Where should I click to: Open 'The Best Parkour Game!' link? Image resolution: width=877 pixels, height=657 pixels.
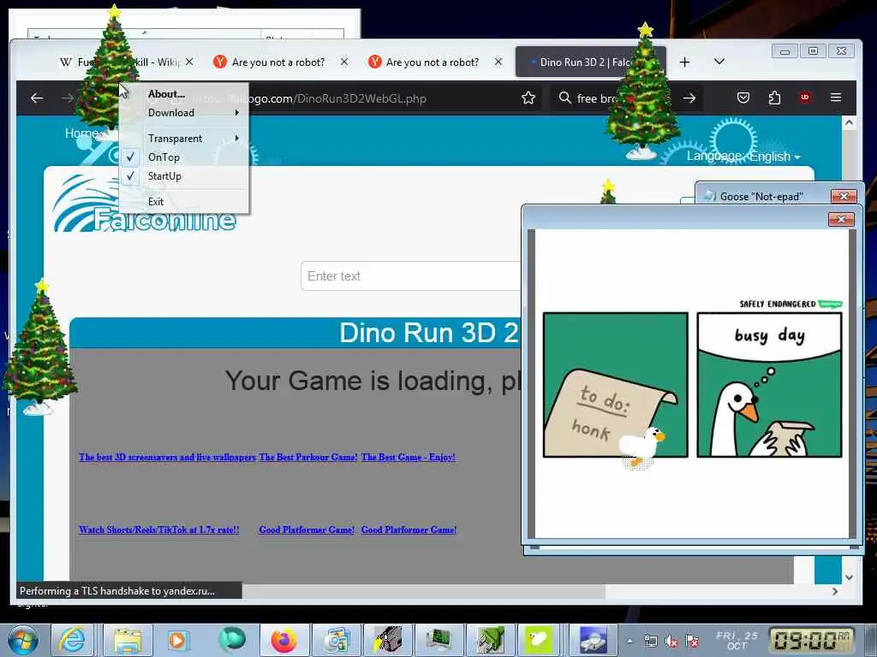coord(307,457)
